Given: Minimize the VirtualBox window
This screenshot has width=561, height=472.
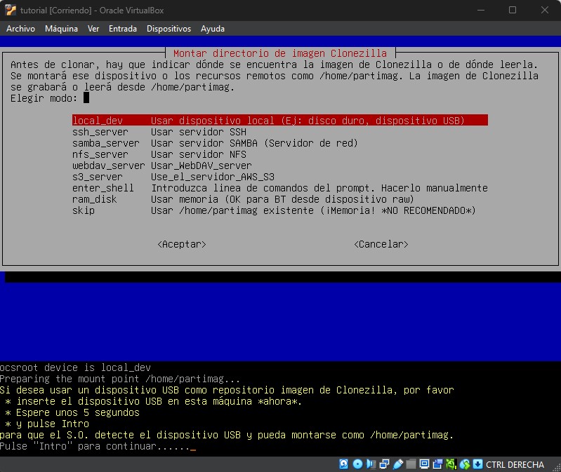Looking at the screenshot, I should [481, 10].
